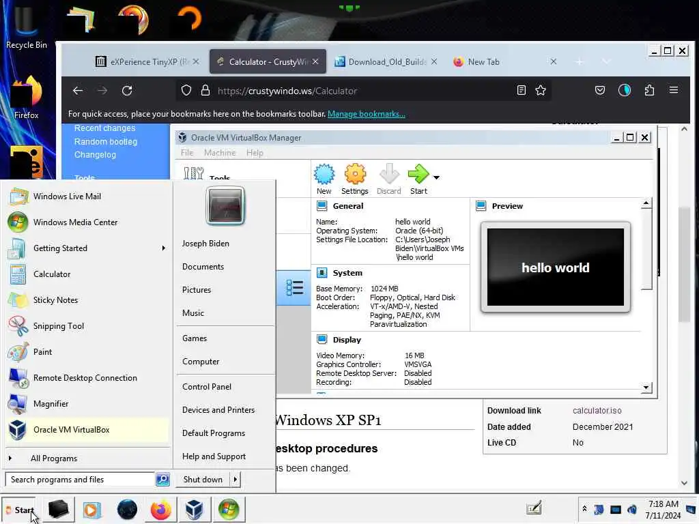Open Sticky Notes from the Start menu
This screenshot has height=524, width=699.
point(87,300)
